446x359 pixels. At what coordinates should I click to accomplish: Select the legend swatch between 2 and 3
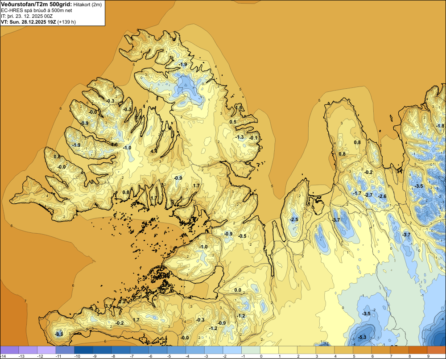[x=307, y=350]
